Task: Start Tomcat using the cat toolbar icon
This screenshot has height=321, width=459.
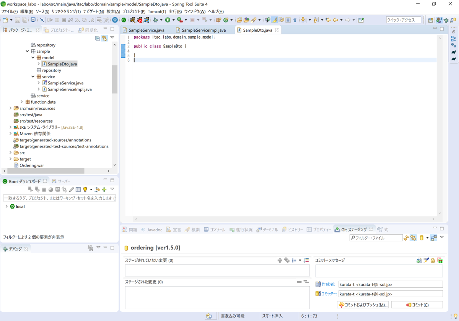Action: (133, 20)
